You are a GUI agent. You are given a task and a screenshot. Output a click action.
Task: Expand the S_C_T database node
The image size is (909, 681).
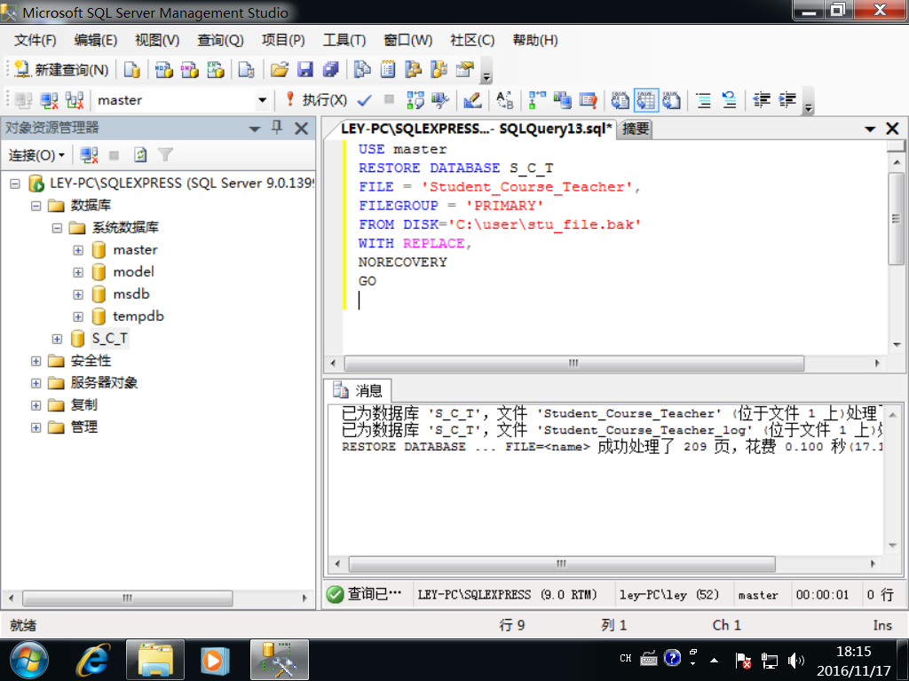57,339
